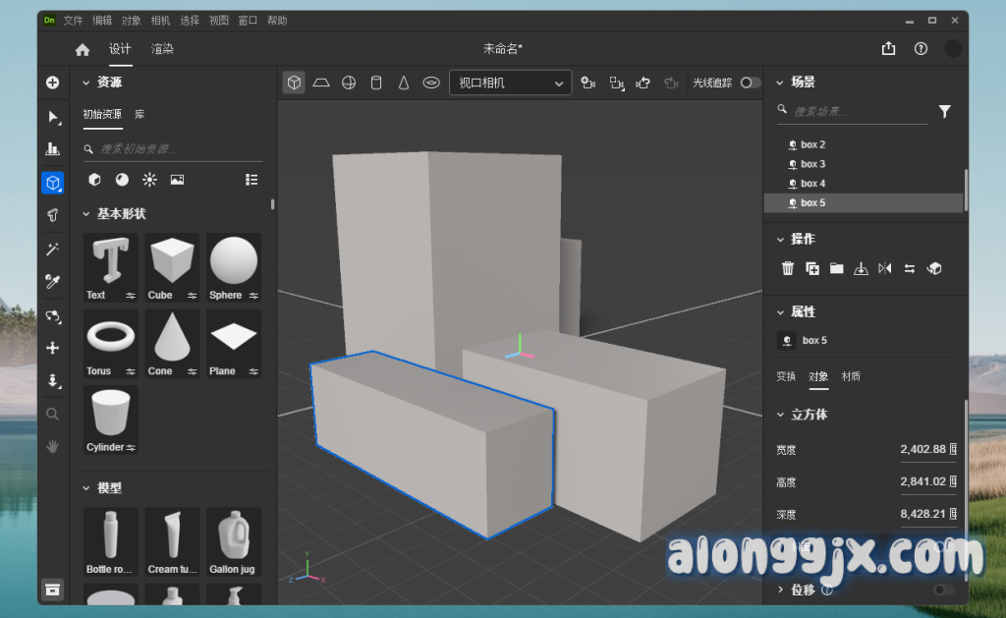Select the eyedropper sampling tool

[x=52, y=282]
